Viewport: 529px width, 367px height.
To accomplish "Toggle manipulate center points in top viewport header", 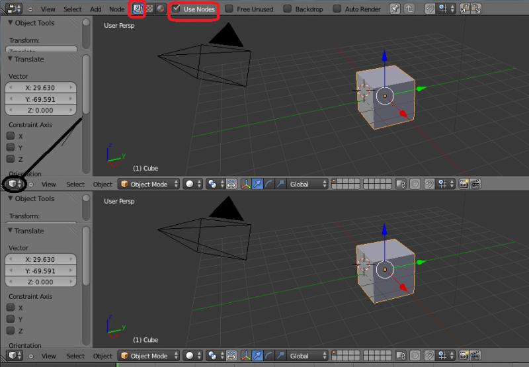I will click(231, 184).
